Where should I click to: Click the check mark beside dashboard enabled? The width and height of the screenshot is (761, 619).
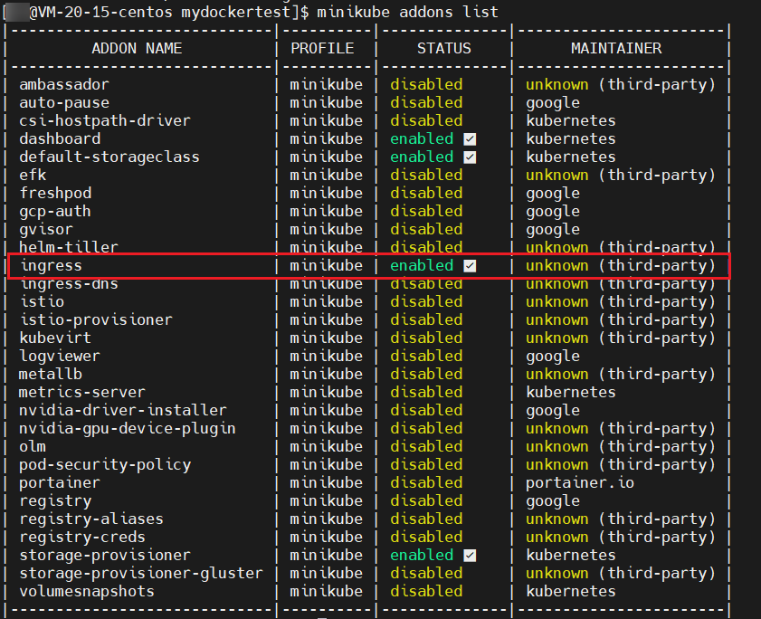click(x=470, y=139)
